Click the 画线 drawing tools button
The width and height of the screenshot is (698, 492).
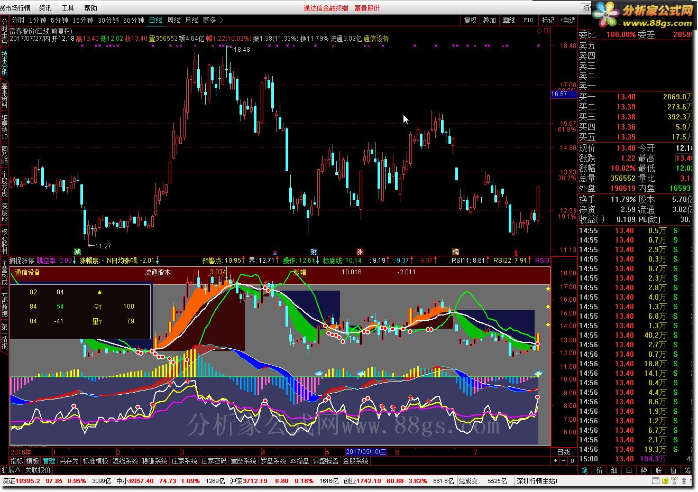pos(509,20)
